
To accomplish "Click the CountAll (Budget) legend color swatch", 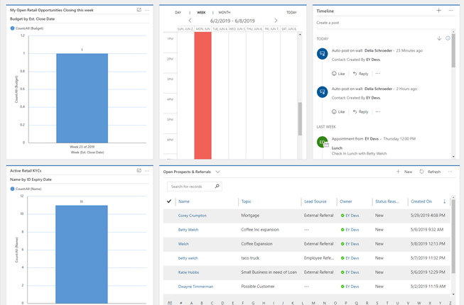I will coord(12,28).
